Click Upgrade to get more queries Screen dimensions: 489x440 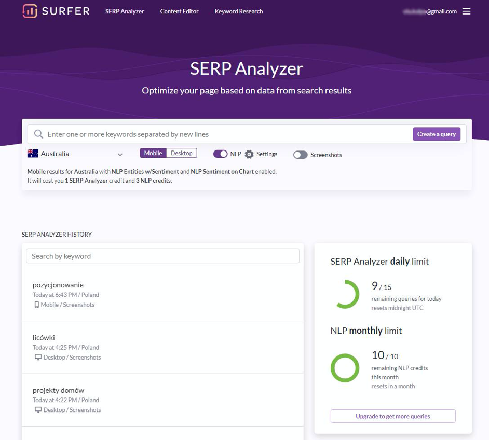[393, 416]
